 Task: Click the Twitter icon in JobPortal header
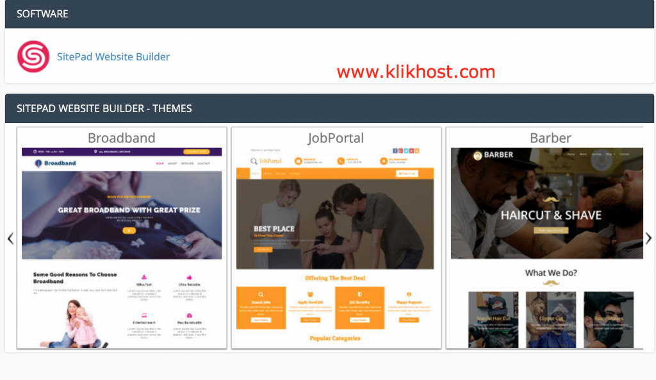click(x=406, y=150)
